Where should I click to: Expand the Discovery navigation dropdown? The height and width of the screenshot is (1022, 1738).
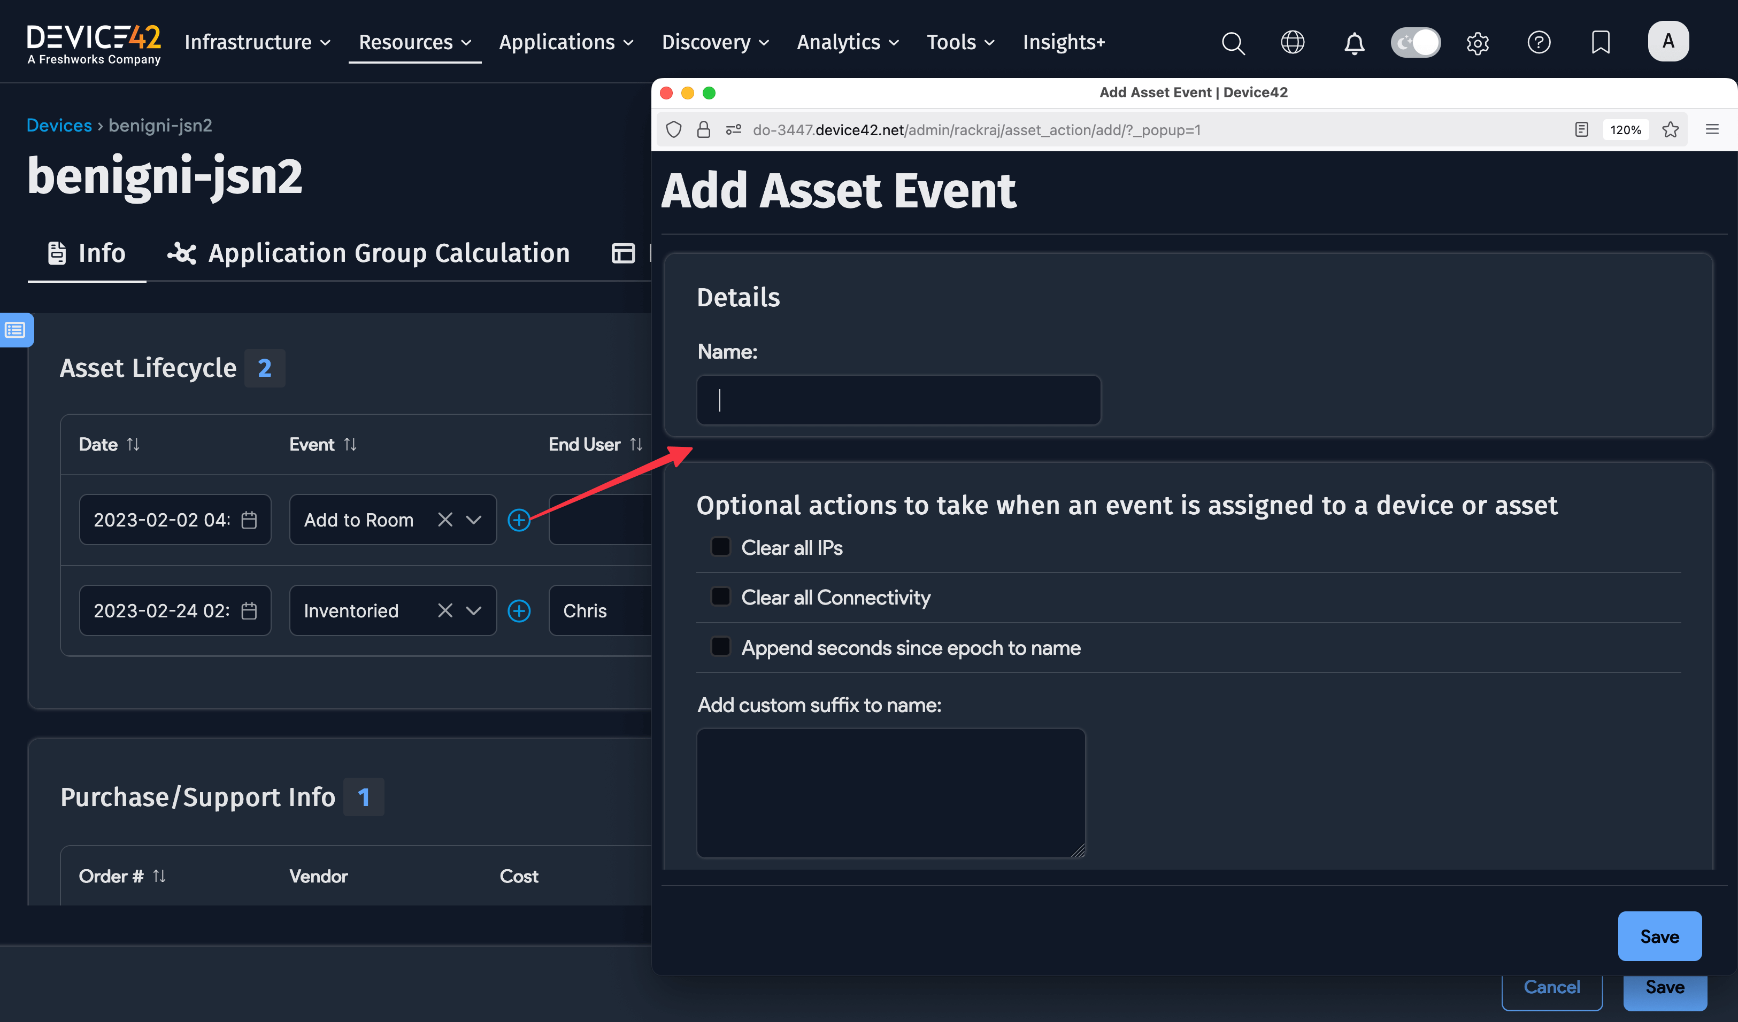[714, 42]
